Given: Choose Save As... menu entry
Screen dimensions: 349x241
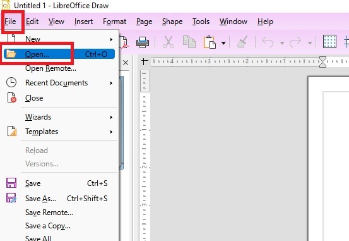Looking at the screenshot, I should click(59, 198).
